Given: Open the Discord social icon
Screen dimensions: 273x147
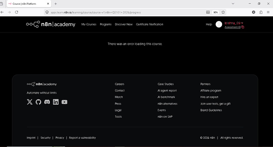Looking at the screenshot, I should (x=47, y=102).
